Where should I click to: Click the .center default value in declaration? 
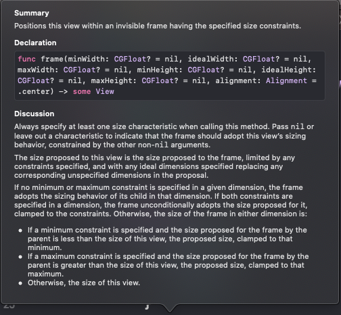(x=36, y=91)
